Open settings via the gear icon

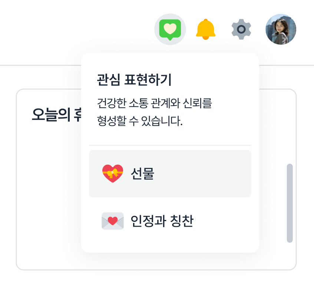coord(241,29)
